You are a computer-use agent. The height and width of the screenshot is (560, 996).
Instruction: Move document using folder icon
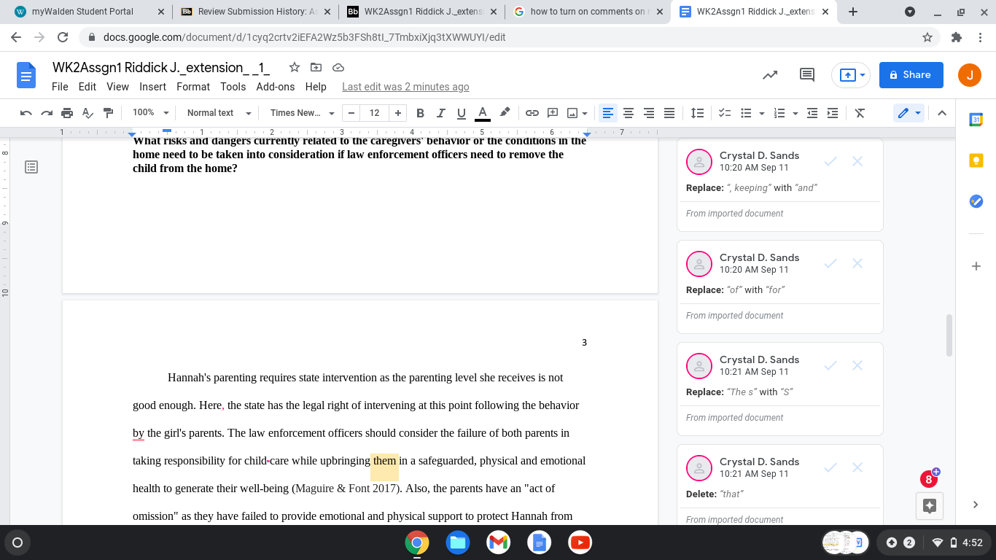[x=316, y=67]
